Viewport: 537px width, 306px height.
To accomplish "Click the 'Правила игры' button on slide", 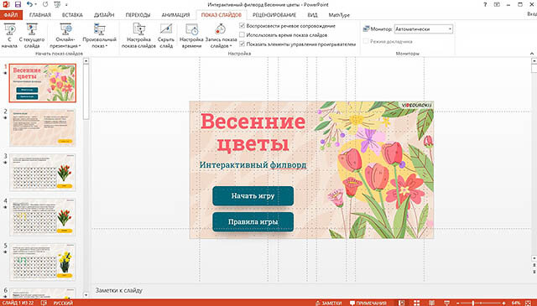I will pyautogui.click(x=253, y=222).
